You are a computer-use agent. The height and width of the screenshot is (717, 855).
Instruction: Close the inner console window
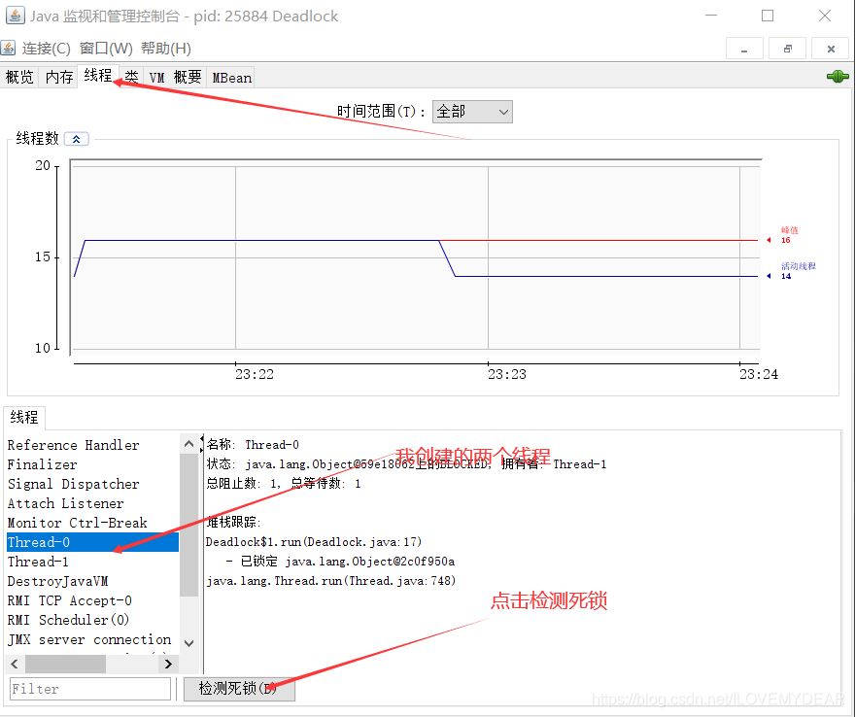(831, 50)
